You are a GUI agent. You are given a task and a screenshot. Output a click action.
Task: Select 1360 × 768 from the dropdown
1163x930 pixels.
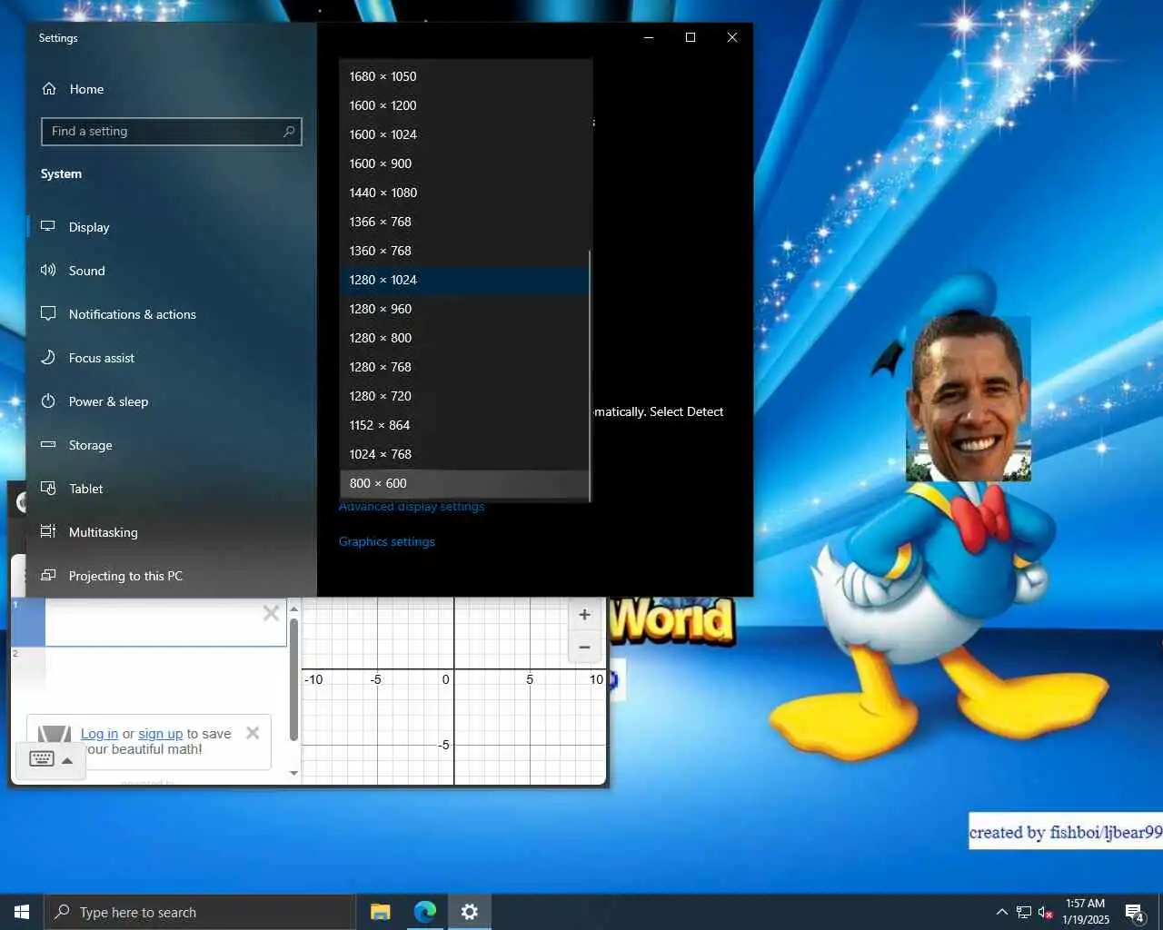[x=465, y=251]
